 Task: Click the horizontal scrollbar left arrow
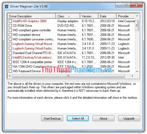(10, 76)
